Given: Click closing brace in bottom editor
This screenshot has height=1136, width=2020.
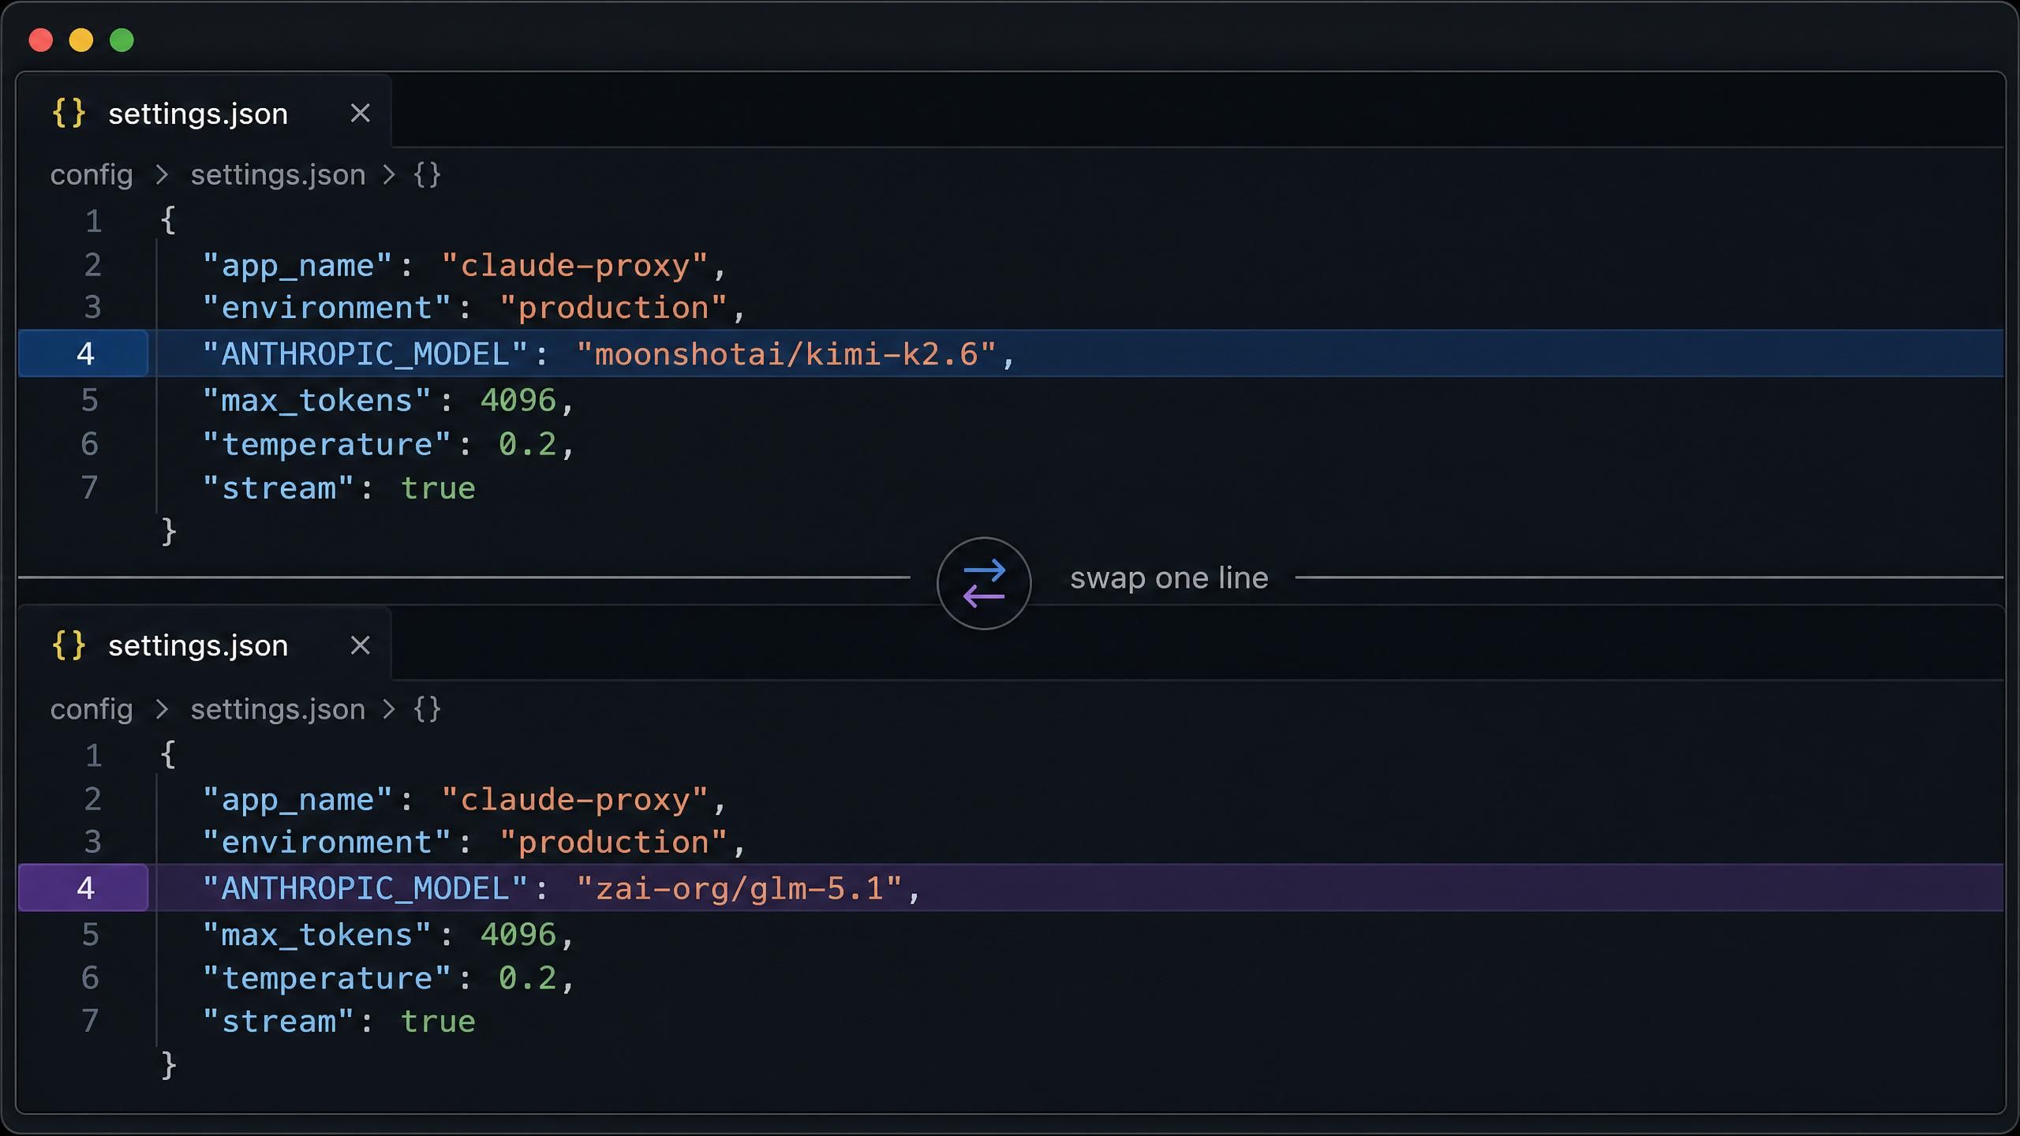Looking at the screenshot, I should [168, 1065].
